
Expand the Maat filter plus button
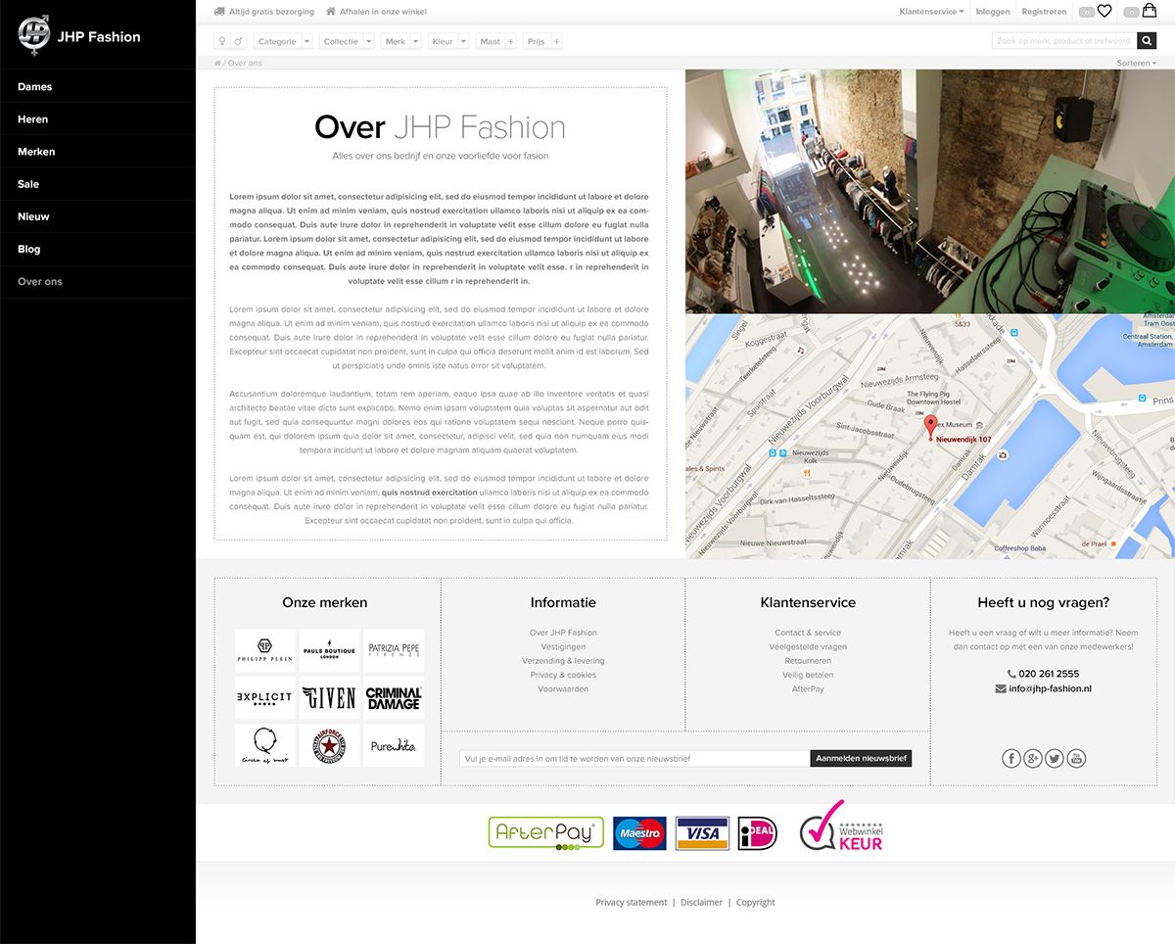(x=510, y=41)
